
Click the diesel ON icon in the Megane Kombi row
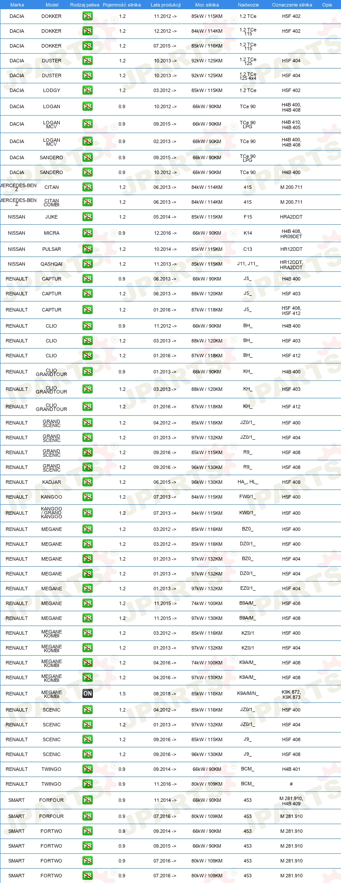point(88,694)
